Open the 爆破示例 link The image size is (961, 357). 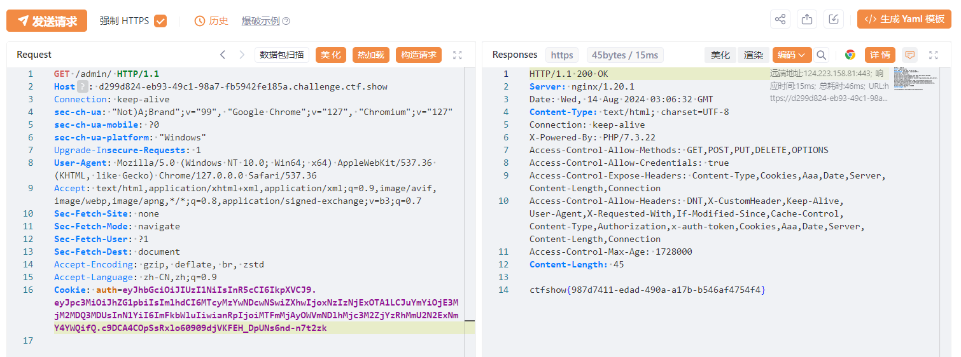point(260,21)
